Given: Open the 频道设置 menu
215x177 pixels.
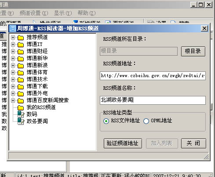Looking at the screenshot, I should pos(34,13).
